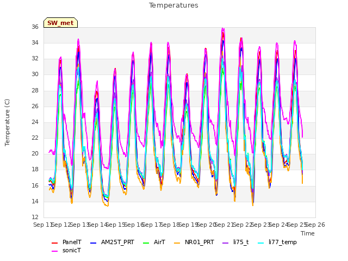The height and width of the screenshot is (261, 348).
Task: Toggle the li77_temp legend entry
Action: point(277,242)
